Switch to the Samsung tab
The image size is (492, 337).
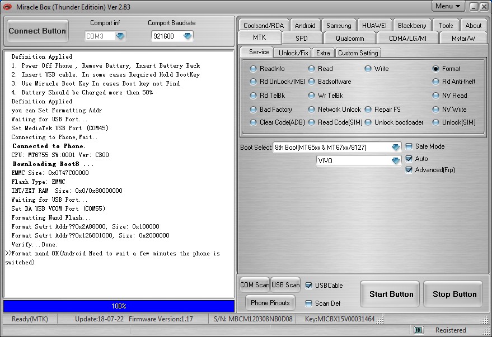tap(339, 25)
